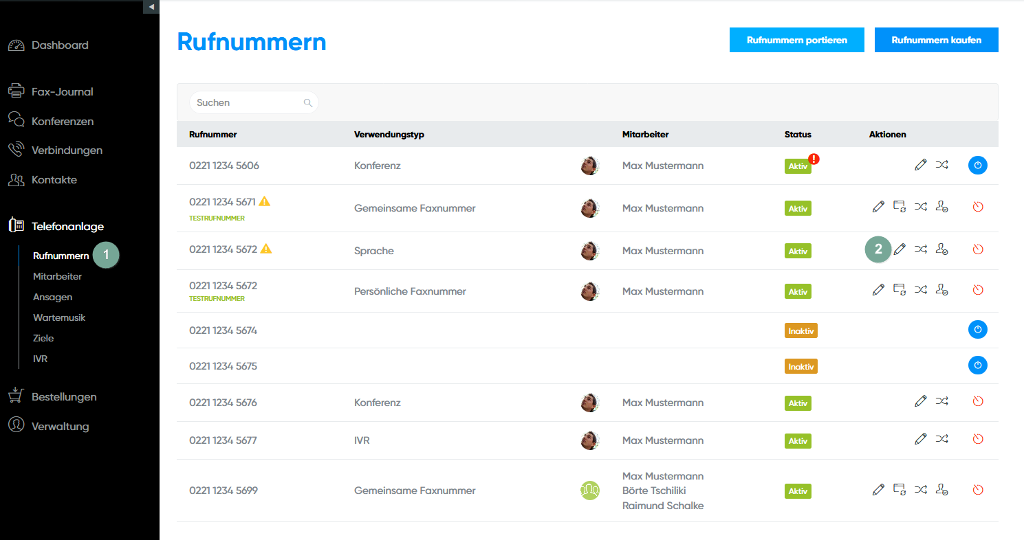The width and height of the screenshot is (1024, 540).
Task: Open the Verwaltung menu in sidebar
Action: [x=60, y=426]
